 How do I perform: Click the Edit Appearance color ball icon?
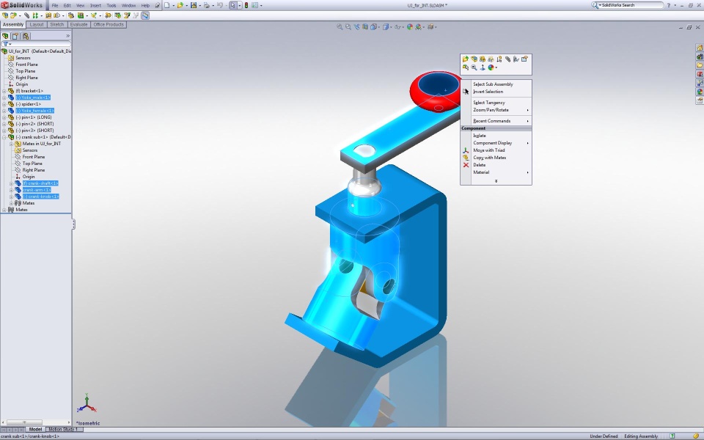(x=409, y=27)
